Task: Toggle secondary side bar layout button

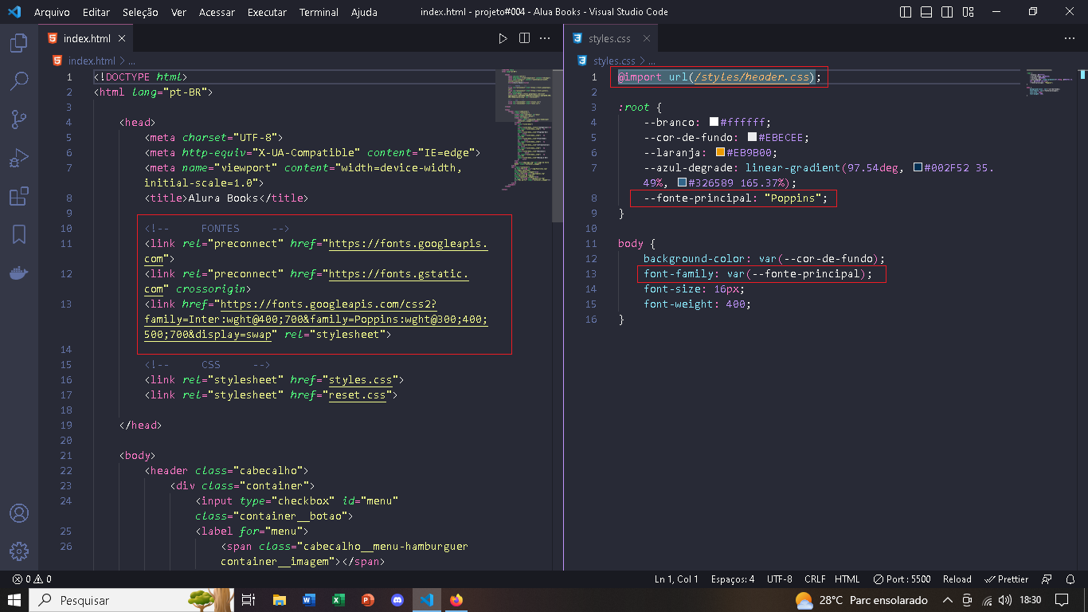Action: point(949,12)
